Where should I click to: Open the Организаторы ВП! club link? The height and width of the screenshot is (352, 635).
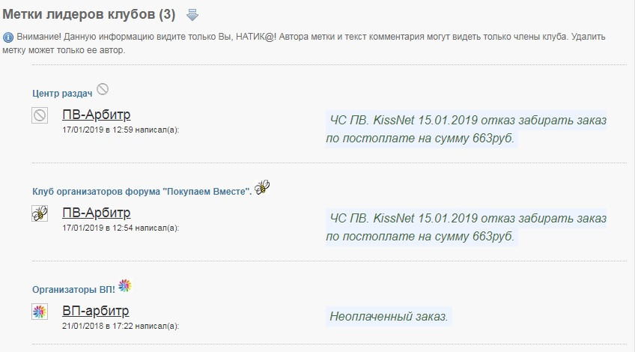tap(73, 290)
